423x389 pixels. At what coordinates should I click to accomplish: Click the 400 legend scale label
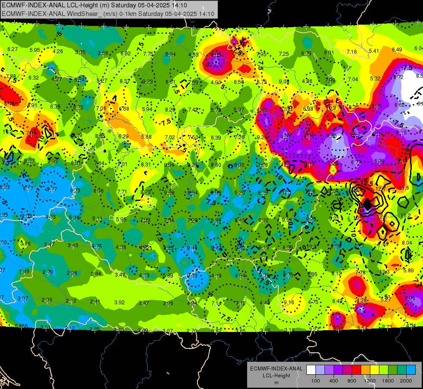334,381
